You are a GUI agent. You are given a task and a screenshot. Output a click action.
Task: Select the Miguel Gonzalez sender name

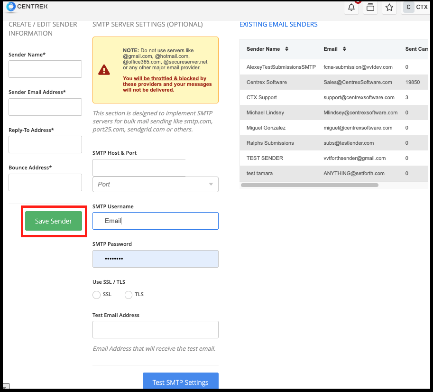click(x=266, y=128)
